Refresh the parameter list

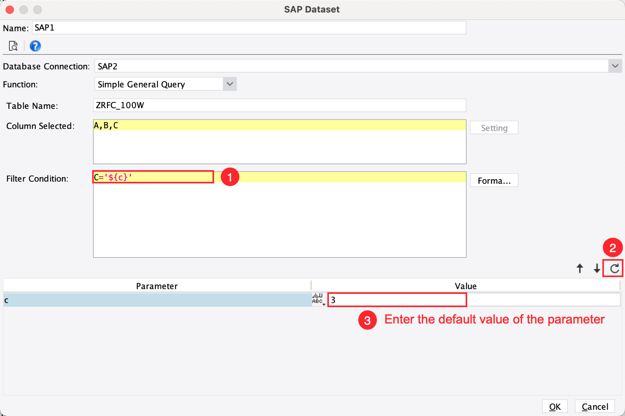pos(614,268)
